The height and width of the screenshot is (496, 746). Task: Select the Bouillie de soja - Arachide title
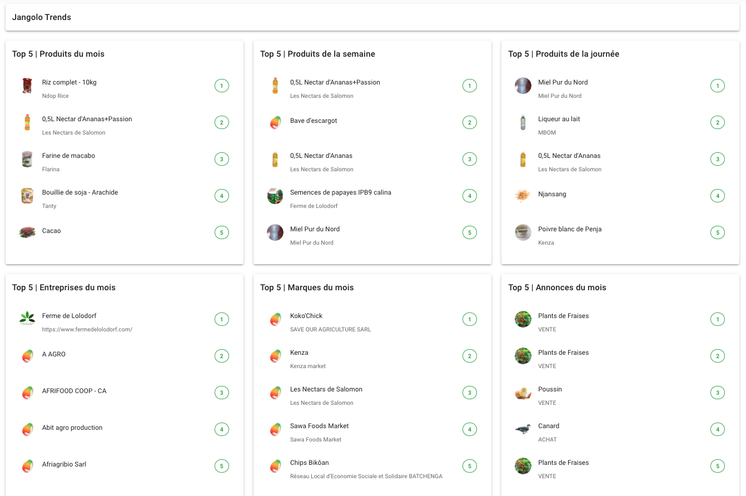click(80, 192)
